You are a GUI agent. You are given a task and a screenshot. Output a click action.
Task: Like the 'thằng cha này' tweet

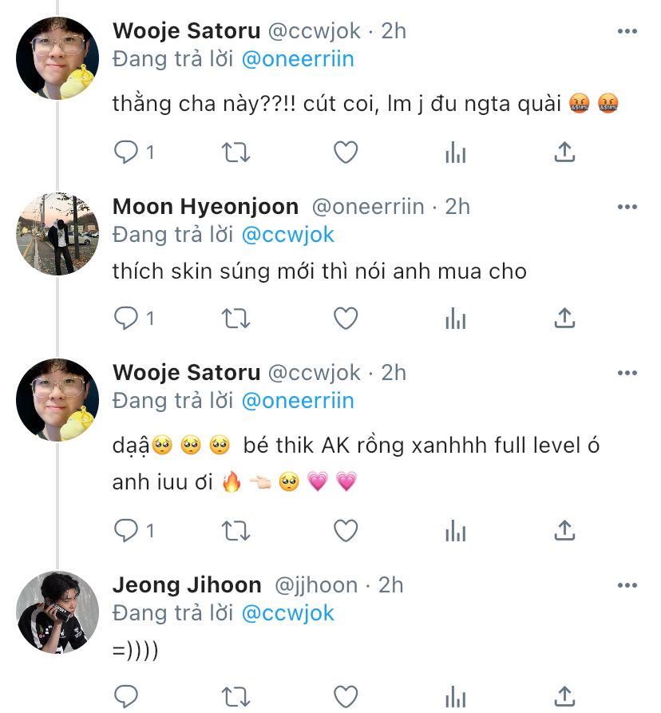click(x=346, y=152)
